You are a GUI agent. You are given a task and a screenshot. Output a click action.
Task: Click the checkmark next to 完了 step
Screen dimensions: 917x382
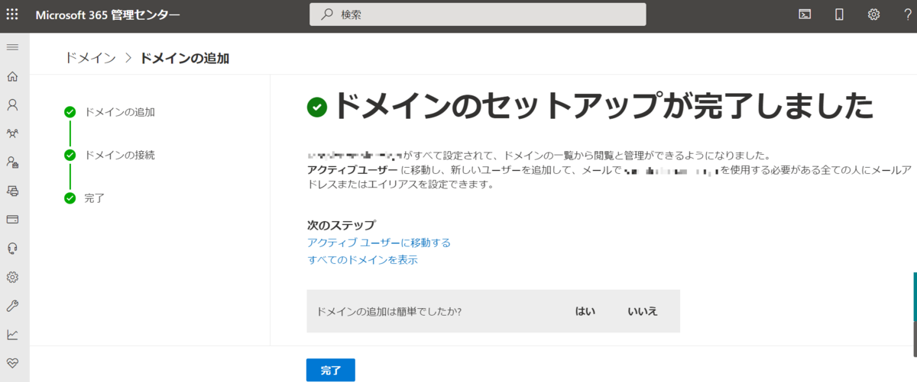tap(70, 198)
